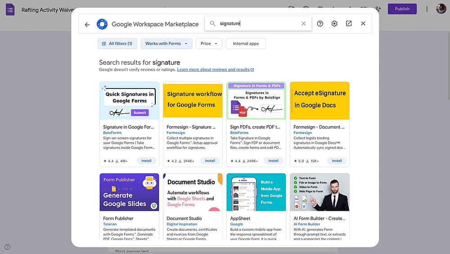Click the 4.2 rating with 394K+ downloads
Image resolution: width=450 pixels, height=254 pixels.
click(180, 161)
